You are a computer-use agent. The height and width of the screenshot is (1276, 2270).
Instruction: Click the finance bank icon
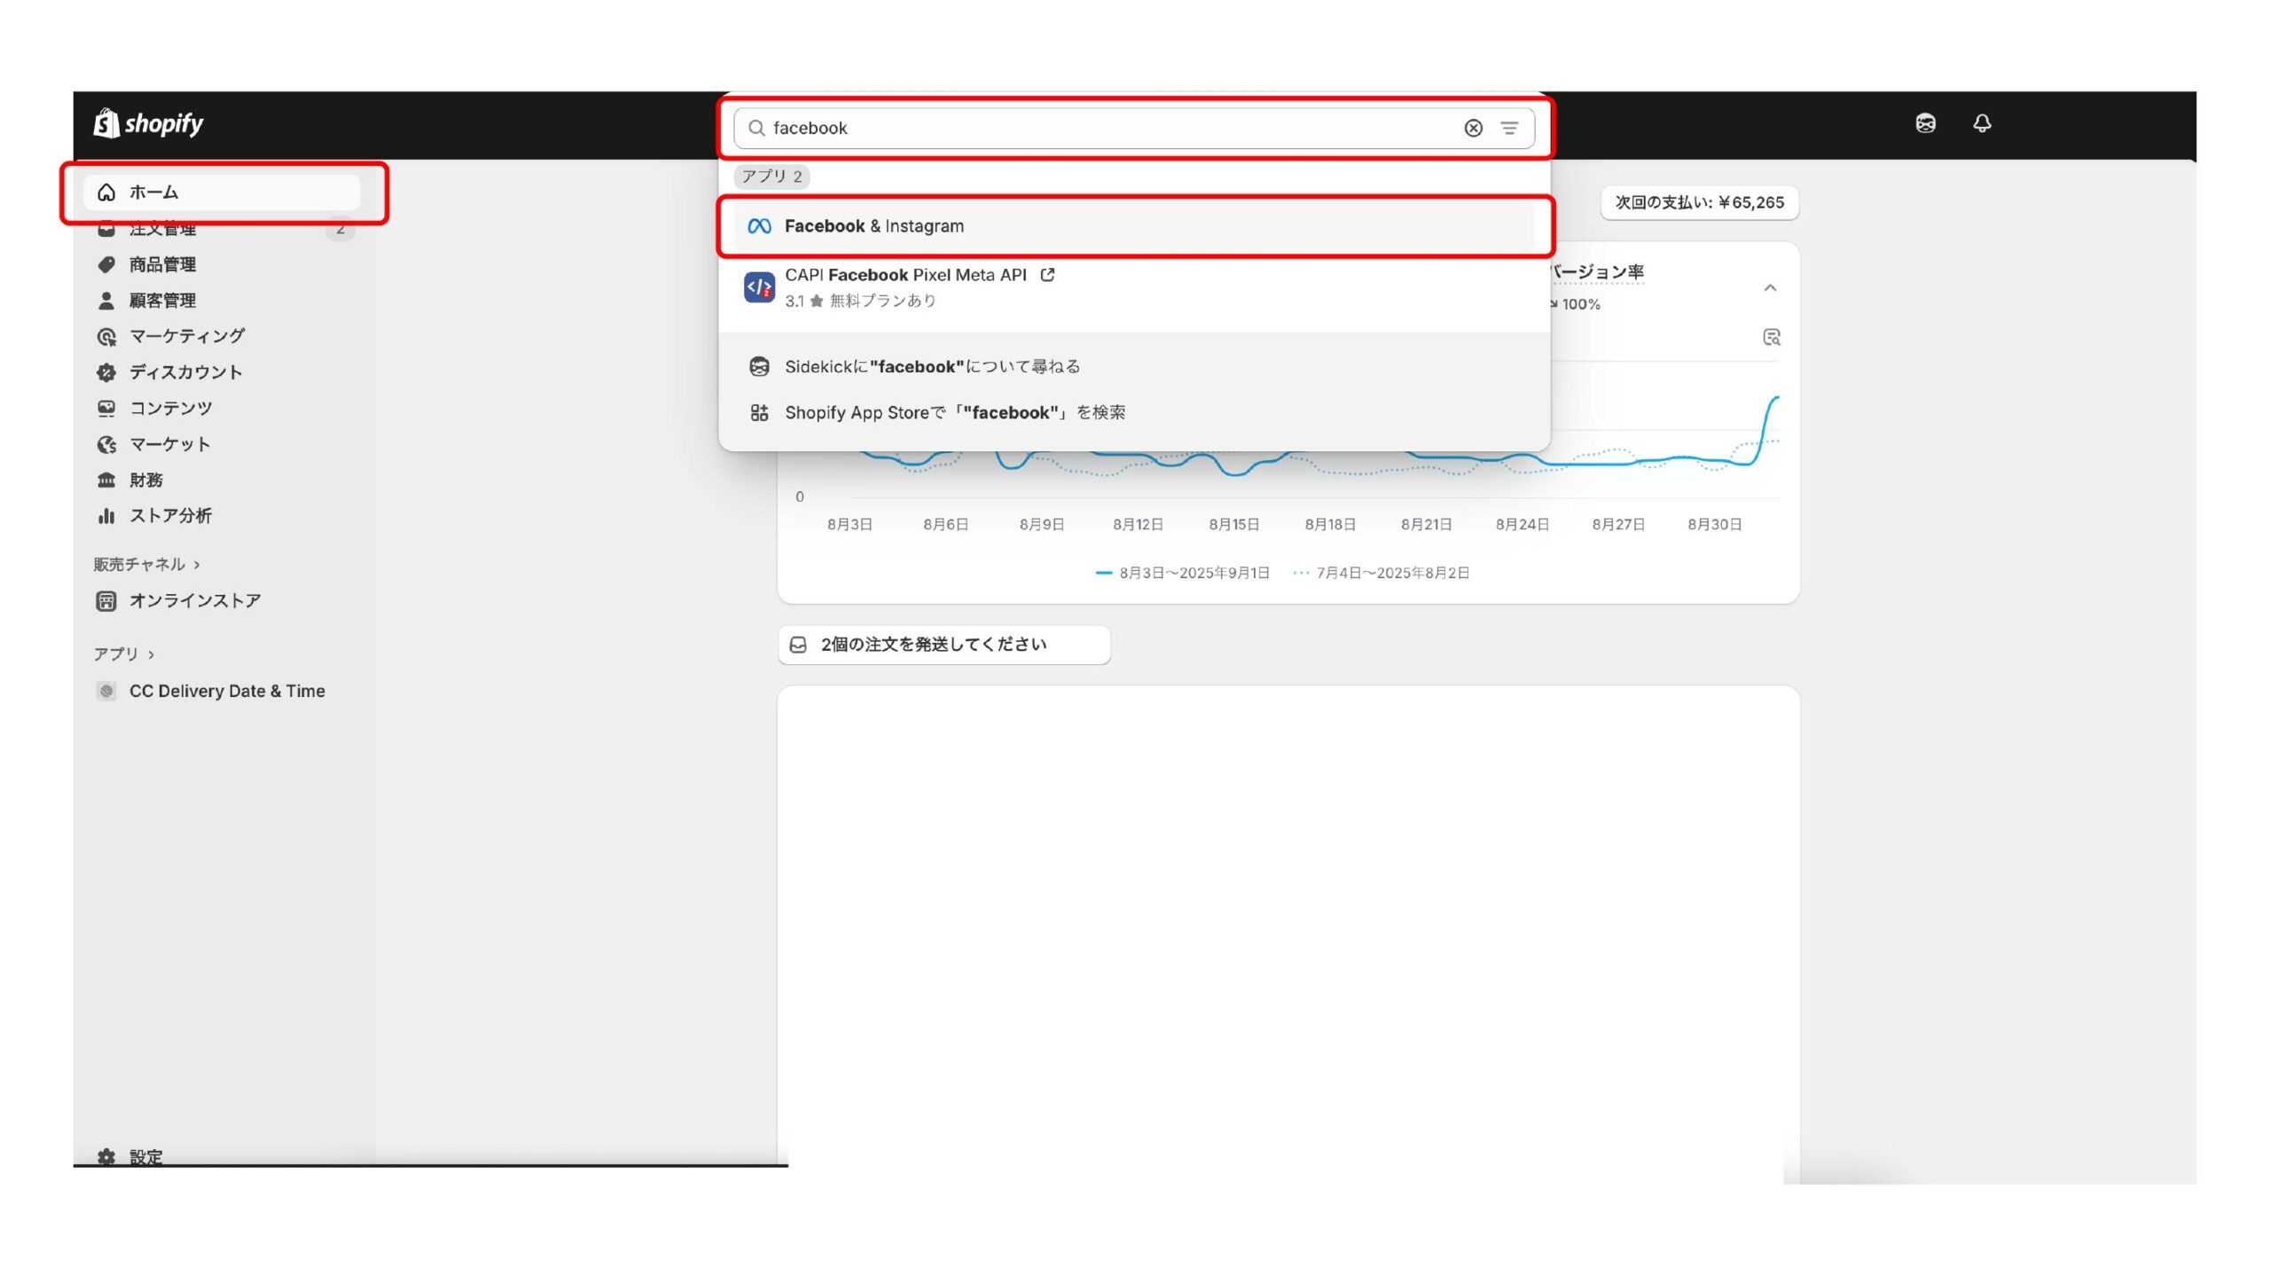[x=106, y=480]
